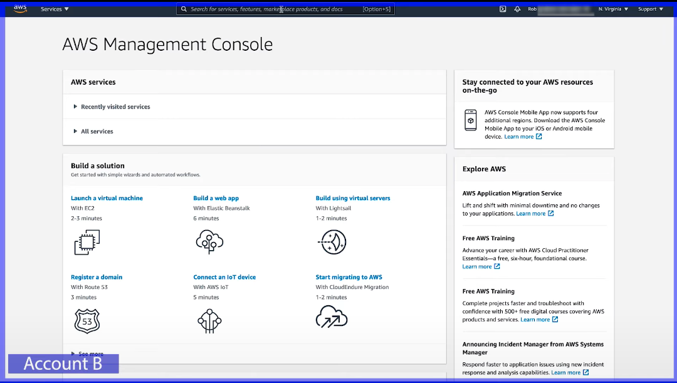Expand See more under Build a solution
The width and height of the screenshot is (677, 383).
click(90, 354)
